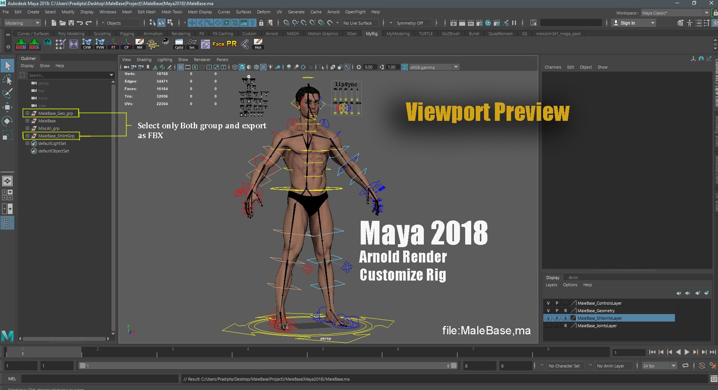Switch to the Anim layer tab
Image resolution: width=718 pixels, height=390 pixels.
click(x=573, y=277)
